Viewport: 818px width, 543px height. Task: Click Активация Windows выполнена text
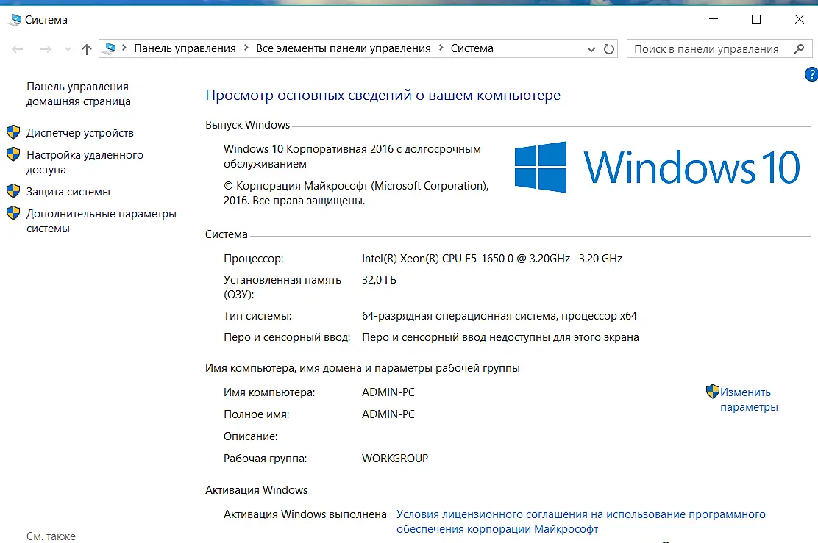click(x=305, y=514)
